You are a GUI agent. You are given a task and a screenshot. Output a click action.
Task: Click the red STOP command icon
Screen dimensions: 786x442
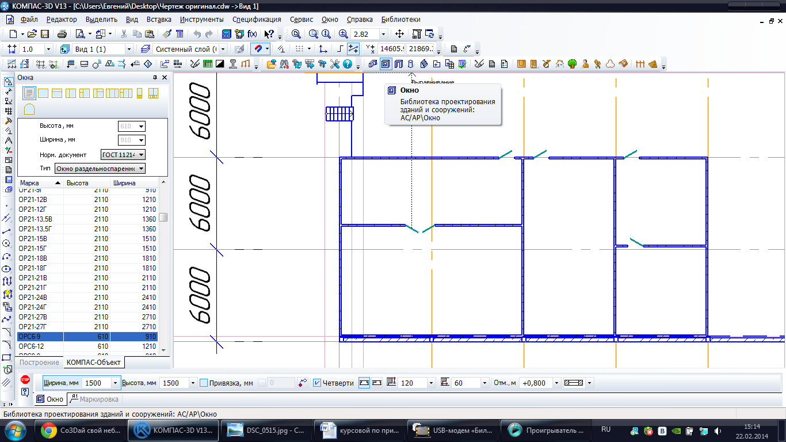25,380
